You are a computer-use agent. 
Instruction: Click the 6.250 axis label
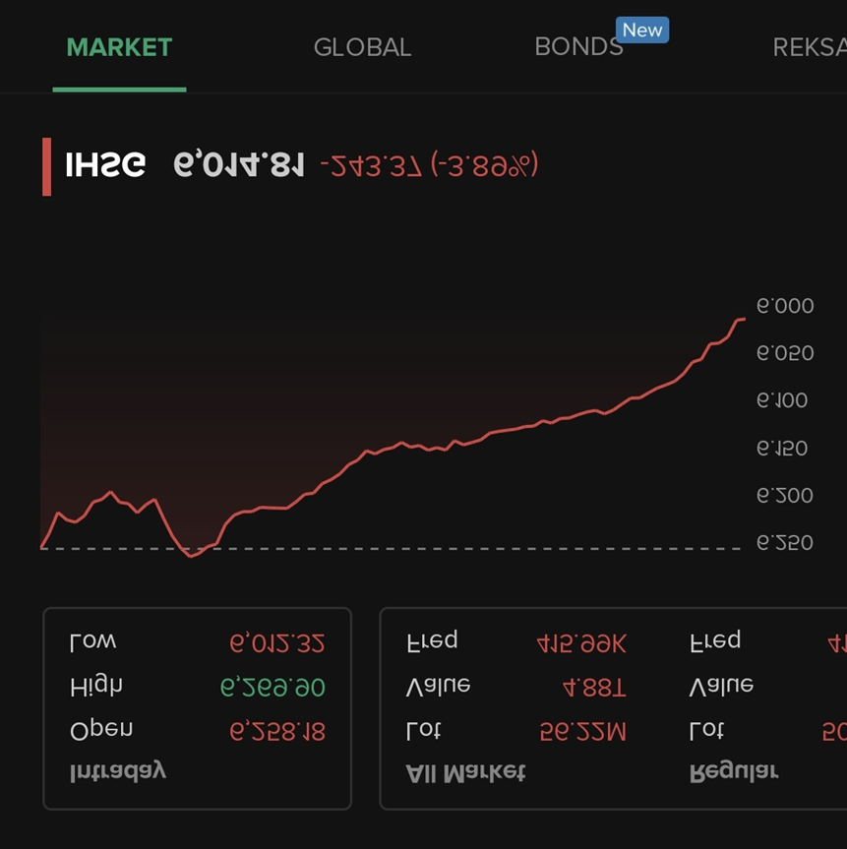click(785, 542)
